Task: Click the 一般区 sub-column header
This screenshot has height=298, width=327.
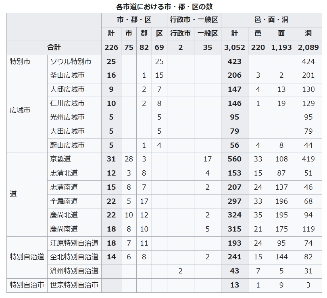Action: 208,33
